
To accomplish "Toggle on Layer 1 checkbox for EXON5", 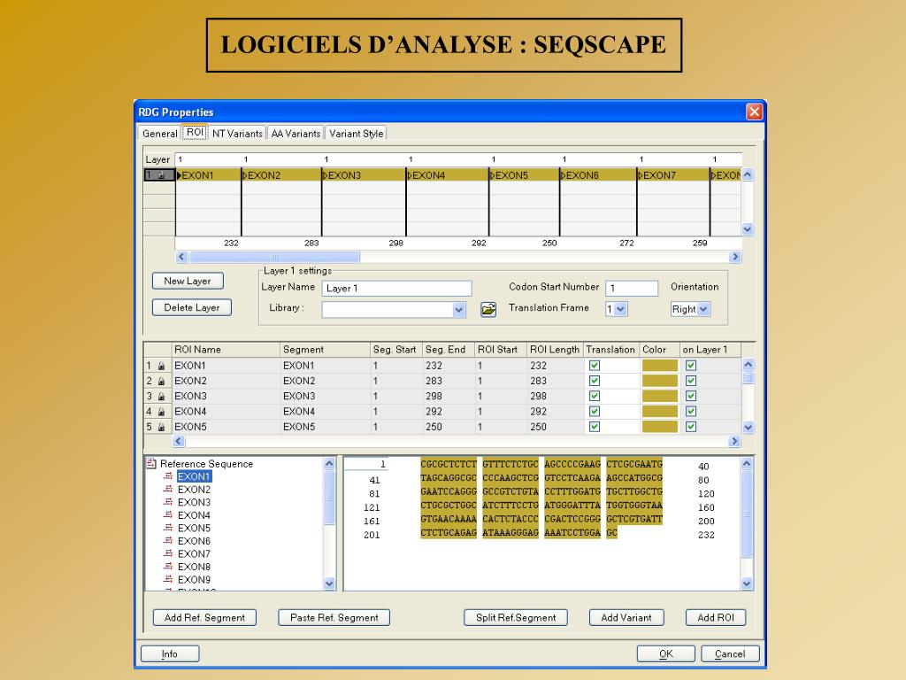I will pos(690,427).
